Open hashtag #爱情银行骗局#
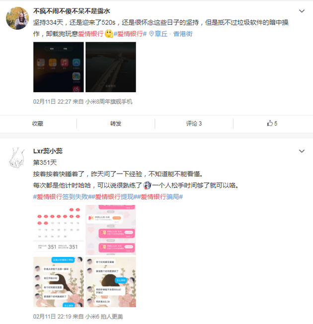Viewport: 313px width, 324px height. 160,196
